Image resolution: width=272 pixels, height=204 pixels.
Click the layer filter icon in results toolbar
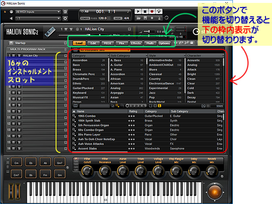click(122, 106)
